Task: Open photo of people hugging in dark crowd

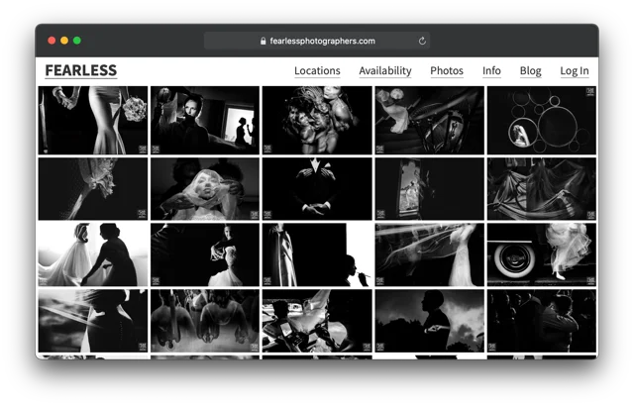Action: click(x=542, y=321)
